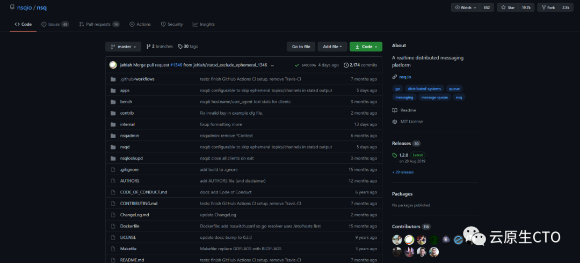The height and width of the screenshot is (263, 580).
Task: Open the Add file dropdown
Action: tap(332, 47)
